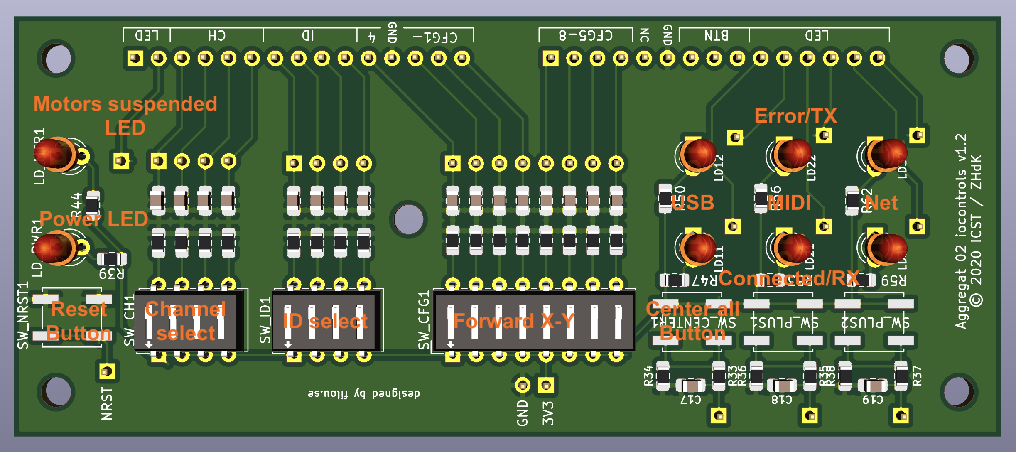Click the 3V3 silkscreen label
The width and height of the screenshot is (1016, 452).
coord(548,413)
